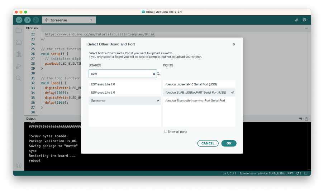The width and height of the screenshot is (324, 193).
Task: Open the Spresense board selector dropdown
Action: tap(69, 20)
